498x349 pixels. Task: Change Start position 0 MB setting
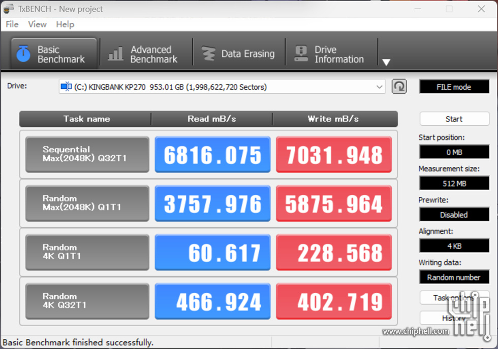pyautogui.click(x=454, y=152)
